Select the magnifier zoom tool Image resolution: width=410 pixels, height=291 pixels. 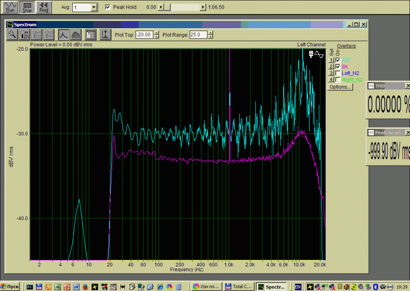tap(12, 35)
